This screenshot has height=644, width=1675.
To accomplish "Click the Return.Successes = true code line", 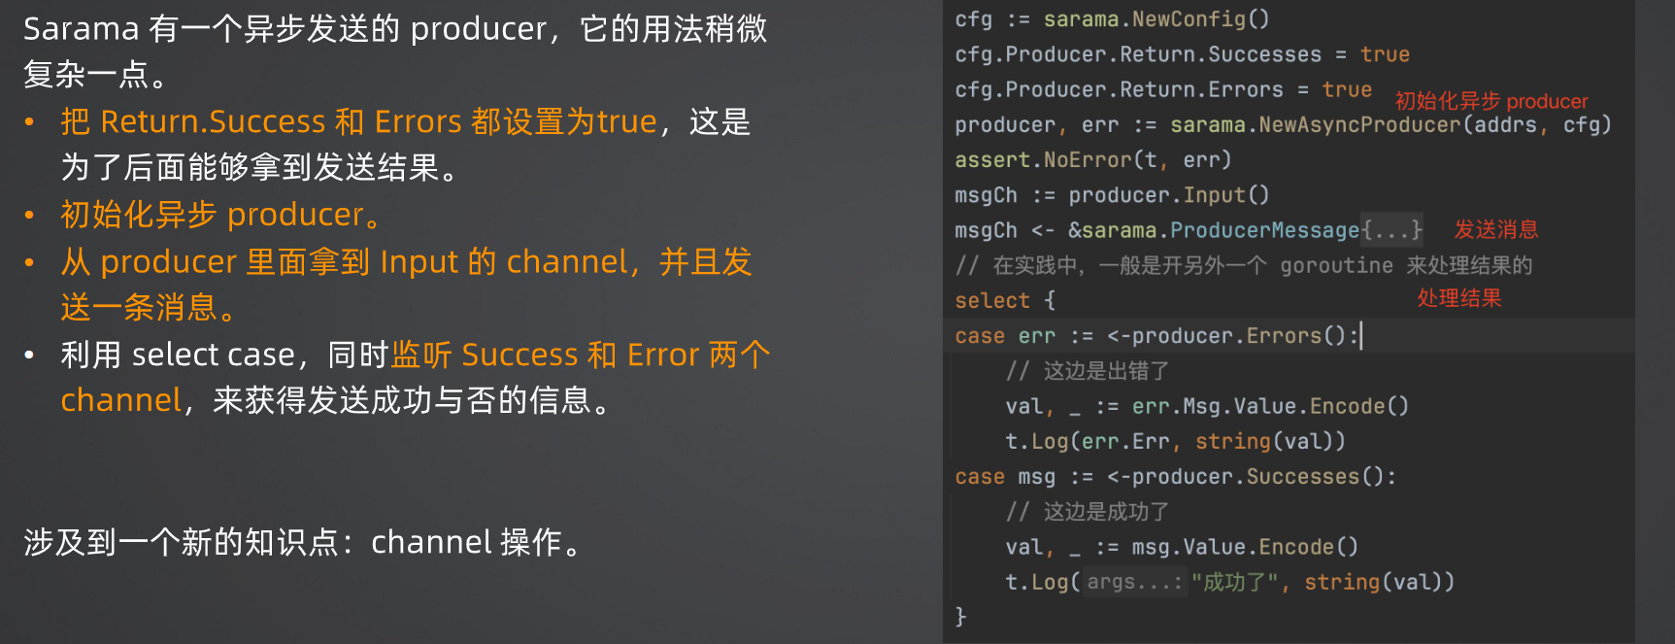I will coord(1182,54).
